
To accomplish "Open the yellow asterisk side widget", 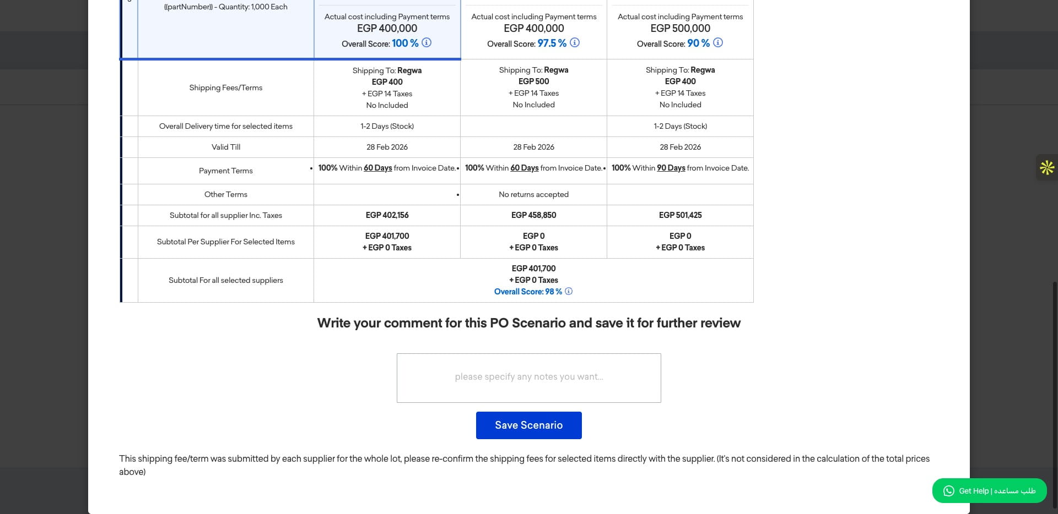I will tap(1046, 167).
